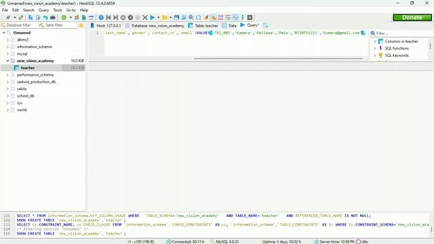
Task: Click the Table filter field
Action: [58, 25]
